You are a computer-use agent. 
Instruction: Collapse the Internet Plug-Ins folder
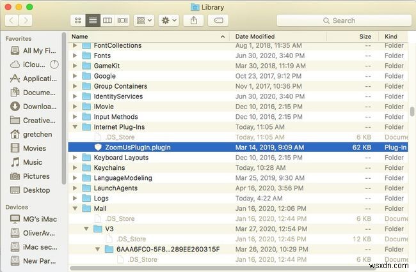click(x=75, y=127)
